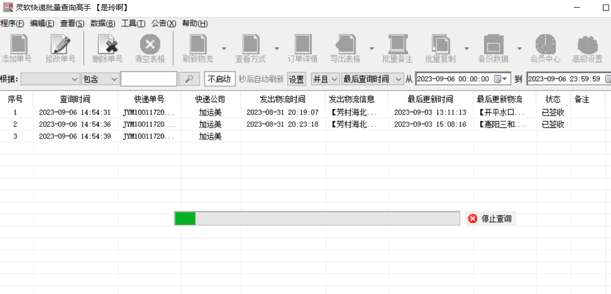This screenshot has height=294, width=611.
Task: Click the 设置 button
Action: 297,79
